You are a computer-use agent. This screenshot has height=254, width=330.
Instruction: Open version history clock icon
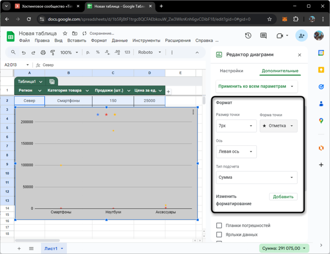pos(248,36)
